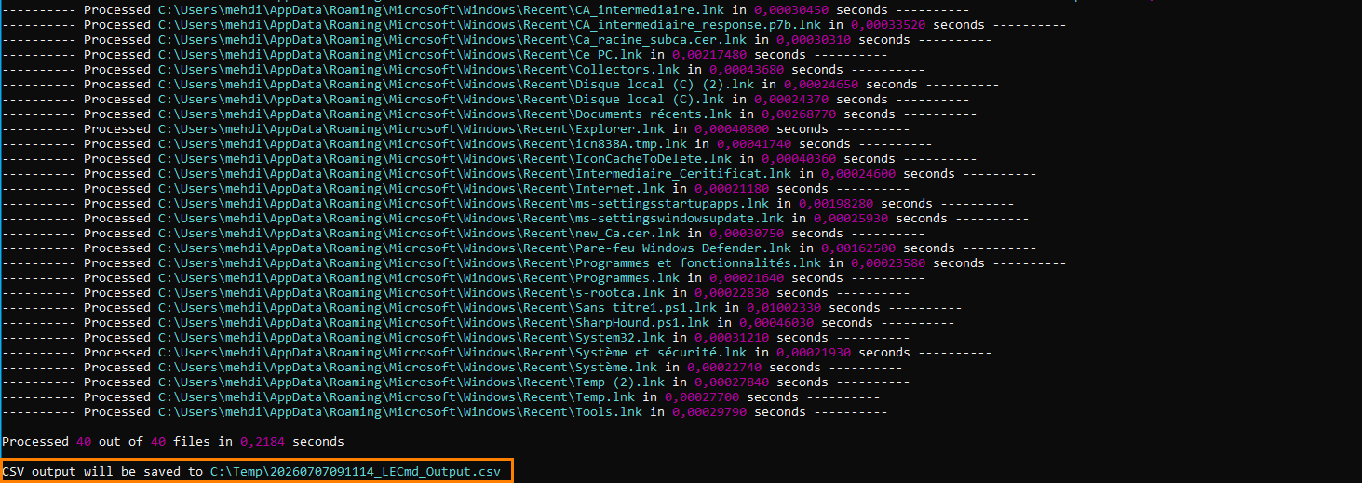Screen dimensions: 1362x483
Task: Click the 0,2184 total seconds value
Action: point(262,441)
